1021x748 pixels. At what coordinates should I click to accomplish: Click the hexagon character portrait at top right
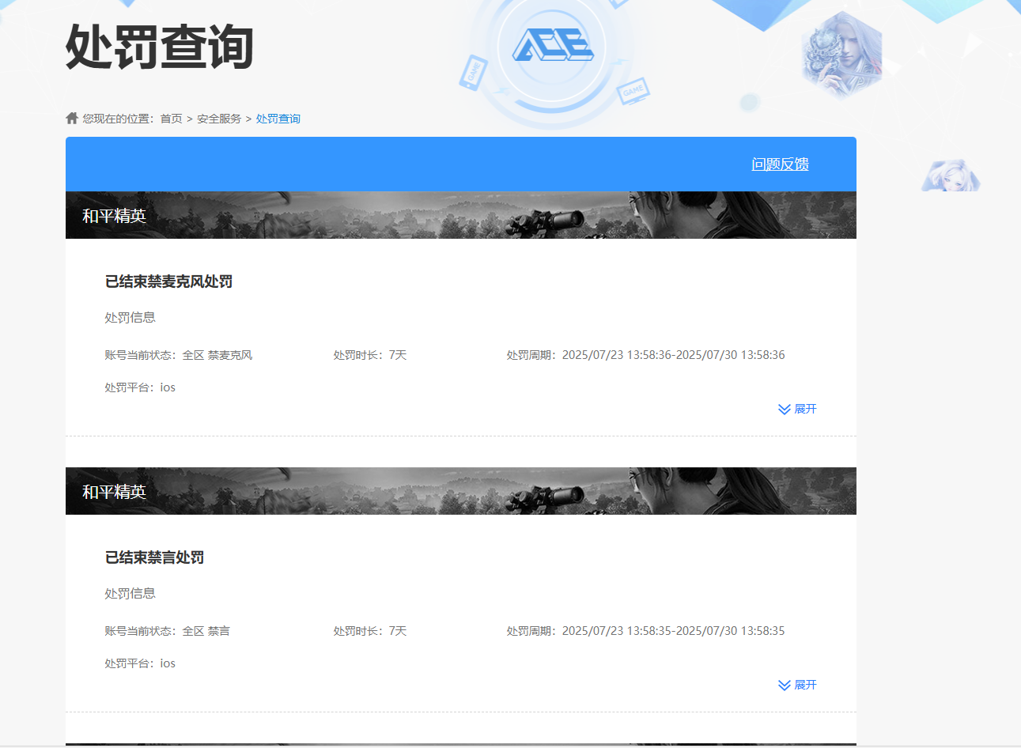click(841, 54)
